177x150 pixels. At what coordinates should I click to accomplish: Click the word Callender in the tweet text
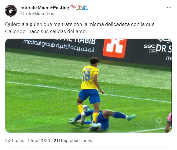click(16, 31)
